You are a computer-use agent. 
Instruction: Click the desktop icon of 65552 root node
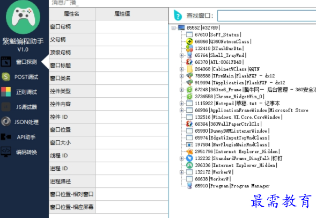[x=181, y=27]
